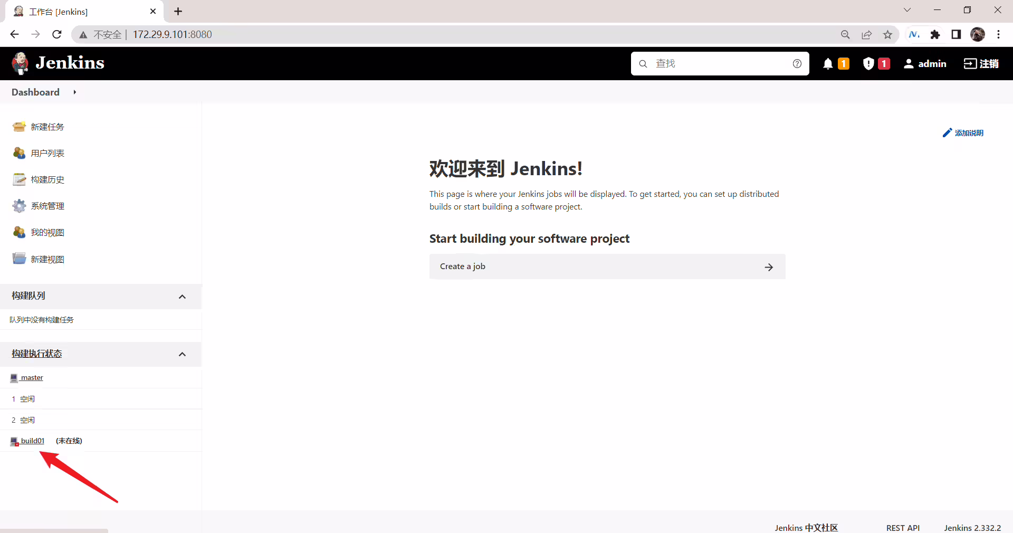
Task: Click the security shield warning icon
Action: tap(868, 64)
